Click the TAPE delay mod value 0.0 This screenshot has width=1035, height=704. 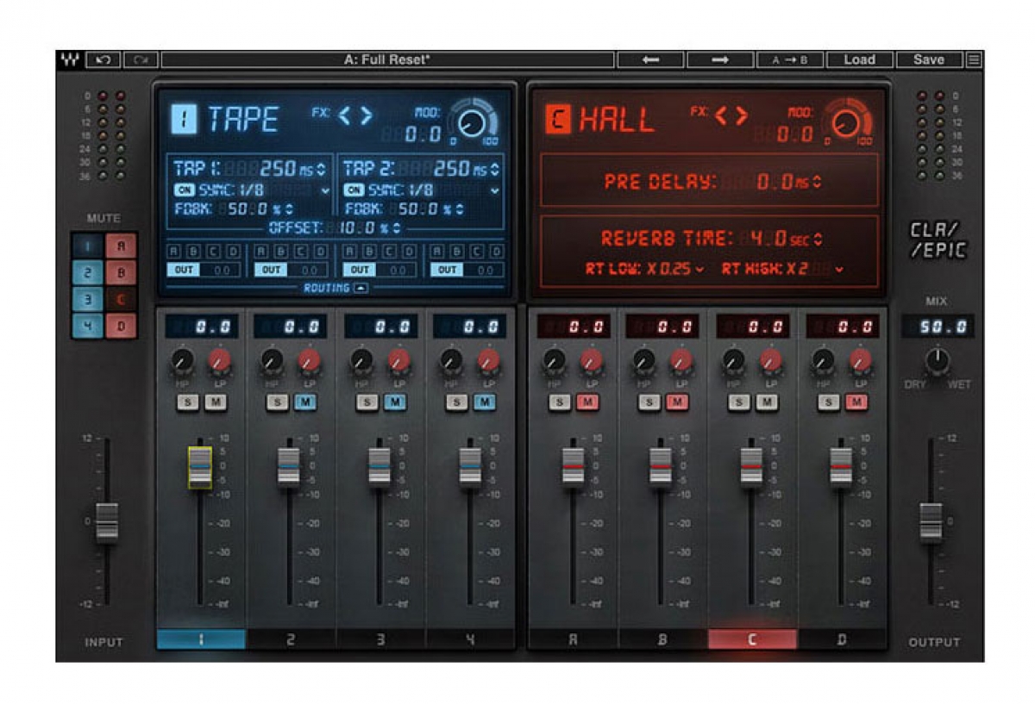[x=423, y=134]
